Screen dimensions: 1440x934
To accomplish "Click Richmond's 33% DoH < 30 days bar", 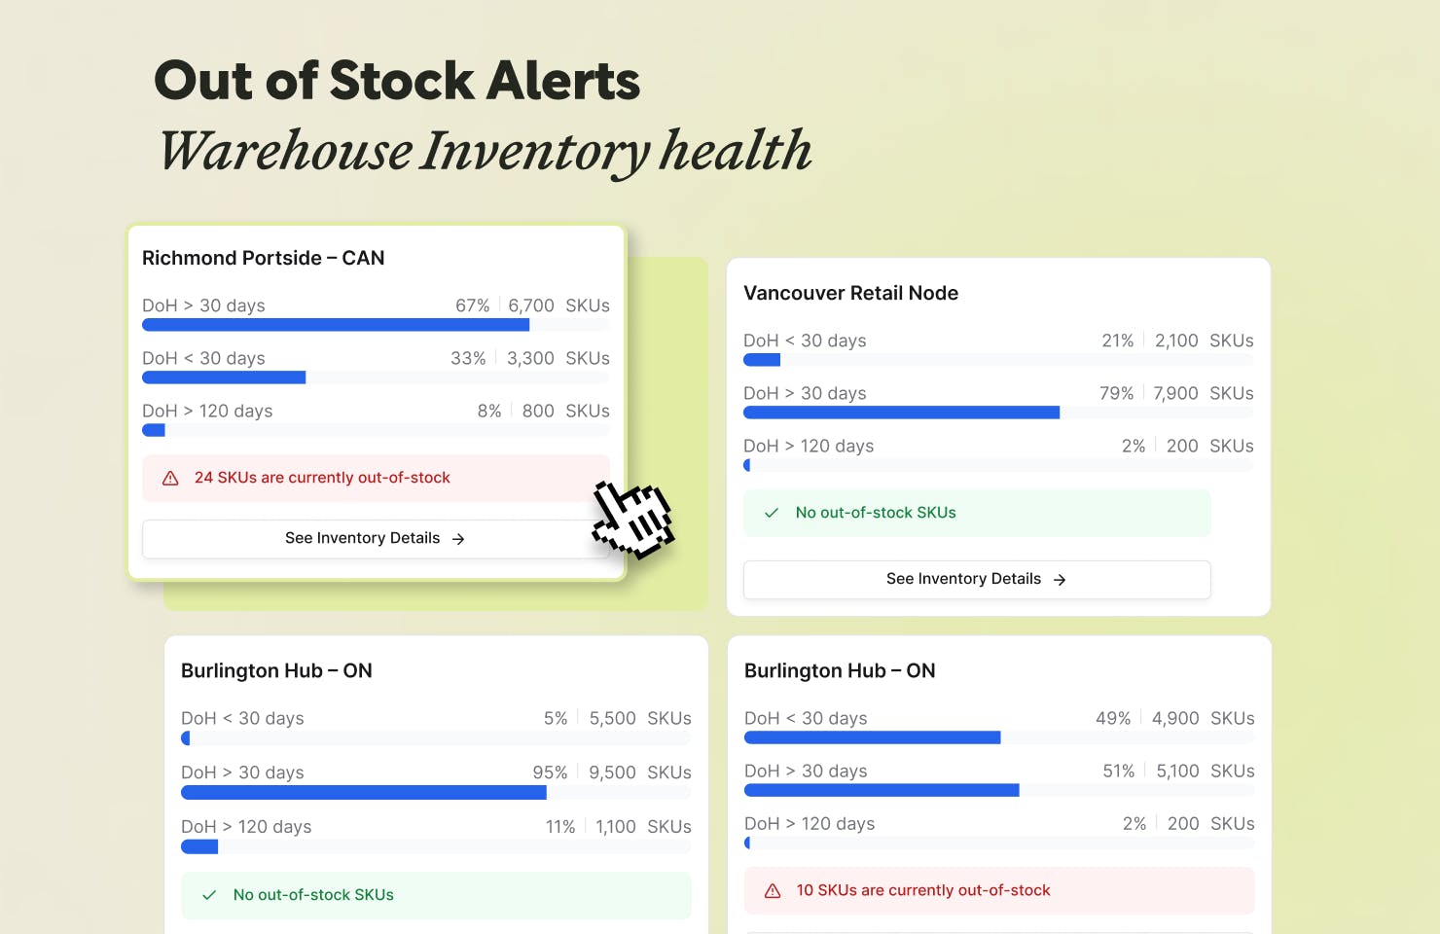I will click(x=224, y=377).
